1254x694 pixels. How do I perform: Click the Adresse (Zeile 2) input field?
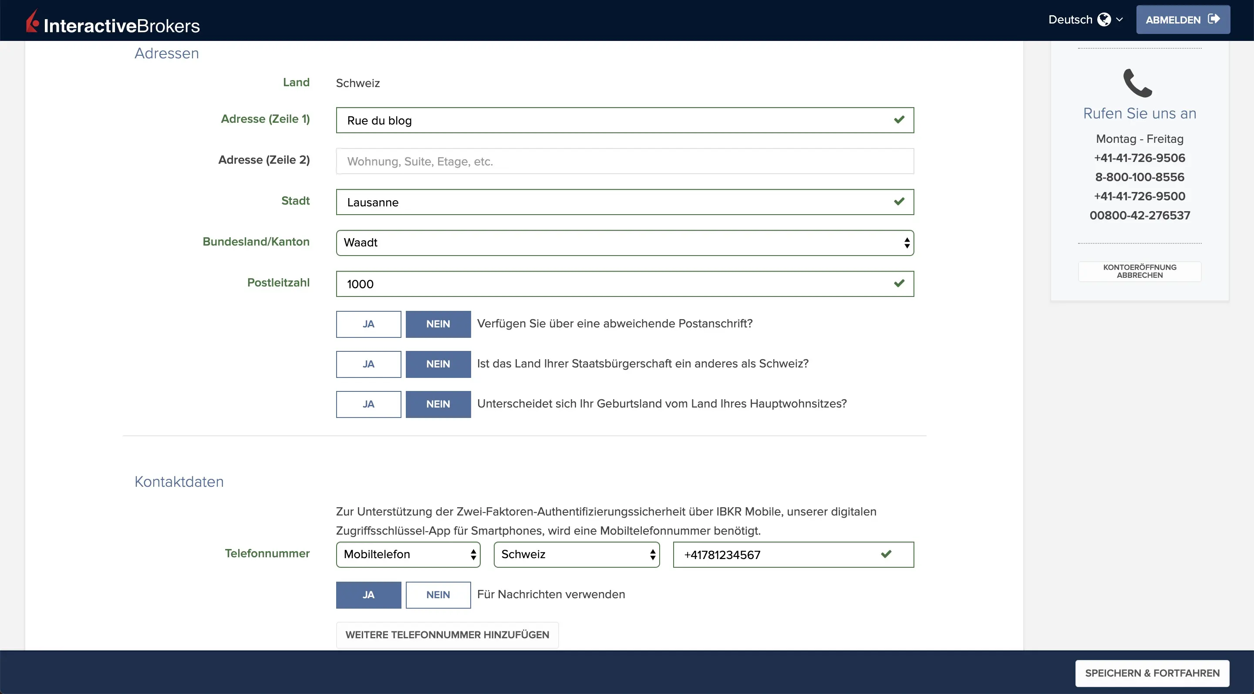[624, 161]
